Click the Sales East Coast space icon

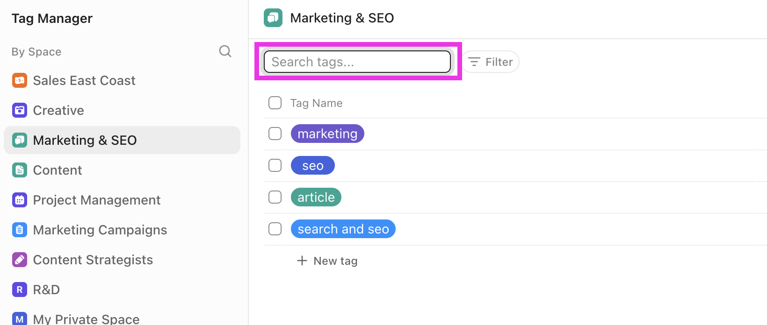click(20, 80)
